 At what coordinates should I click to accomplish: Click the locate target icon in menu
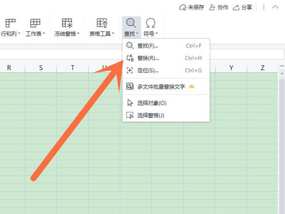130,70
